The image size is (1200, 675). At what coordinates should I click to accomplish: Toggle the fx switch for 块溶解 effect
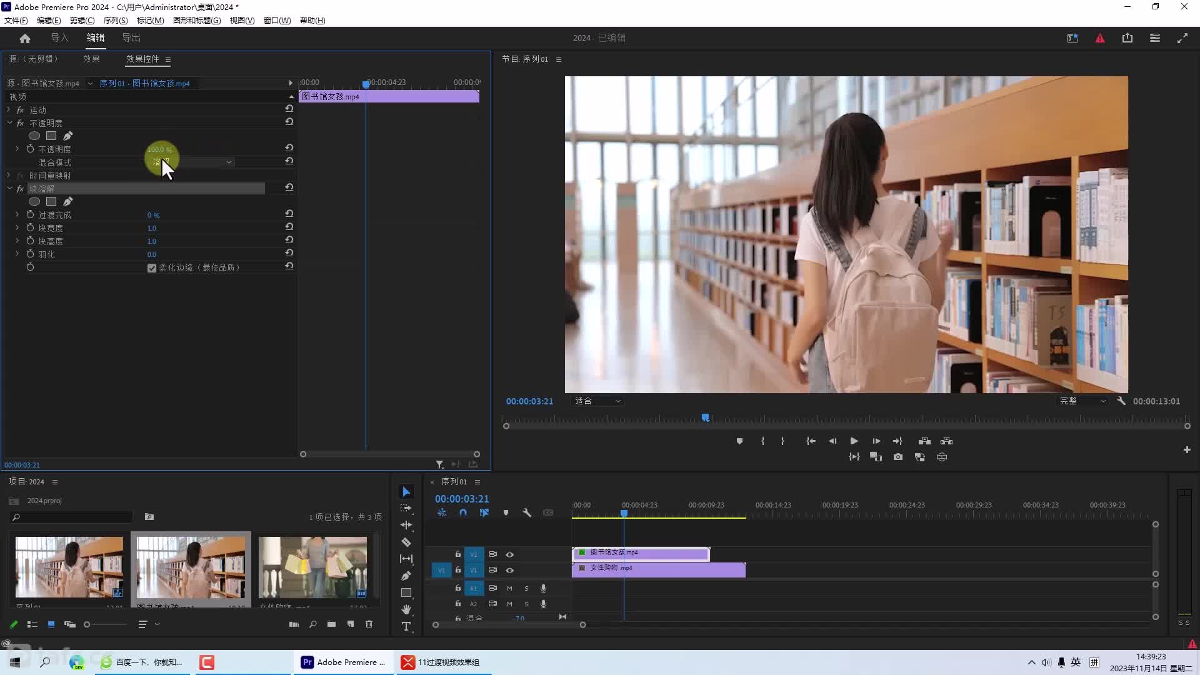click(x=20, y=188)
